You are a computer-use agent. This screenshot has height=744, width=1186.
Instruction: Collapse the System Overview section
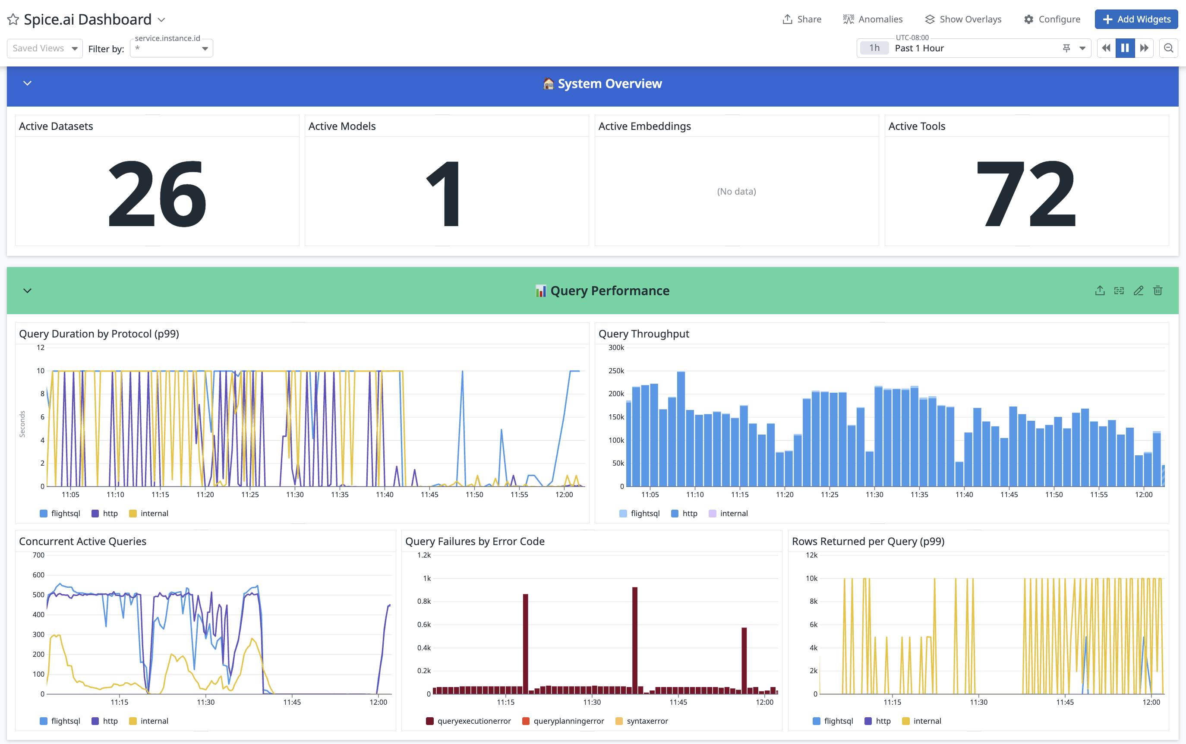pos(28,84)
